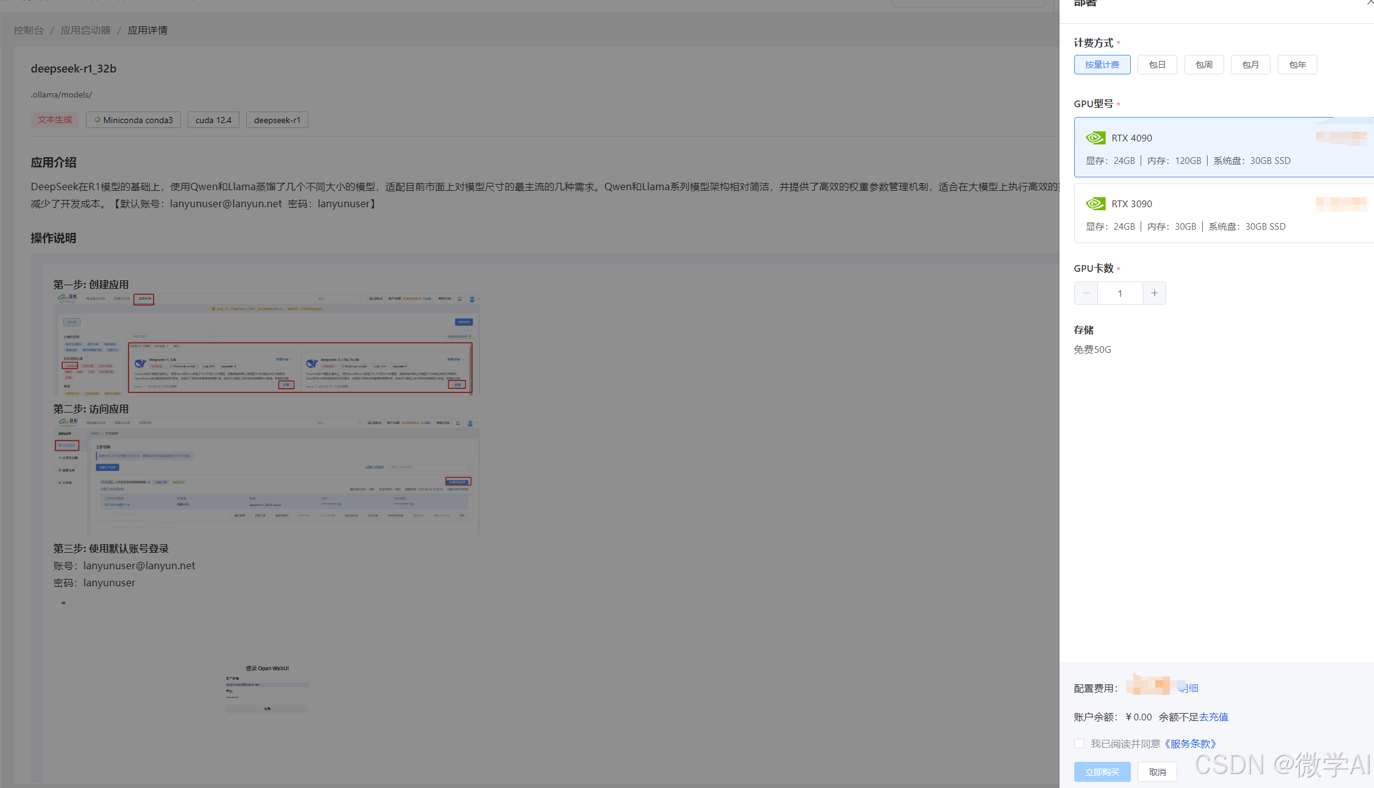This screenshot has width=1374, height=788.
Task: Decrease GPU card count with minus
Action: [1086, 293]
